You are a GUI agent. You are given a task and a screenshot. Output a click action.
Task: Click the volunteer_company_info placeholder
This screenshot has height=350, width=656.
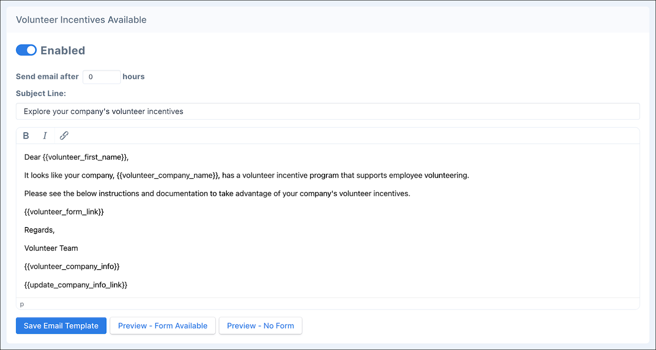tap(72, 266)
